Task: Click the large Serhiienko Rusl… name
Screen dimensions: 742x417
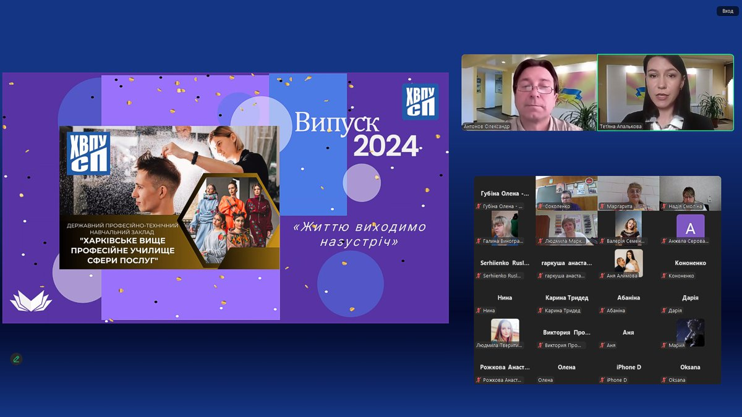Action: point(505,263)
